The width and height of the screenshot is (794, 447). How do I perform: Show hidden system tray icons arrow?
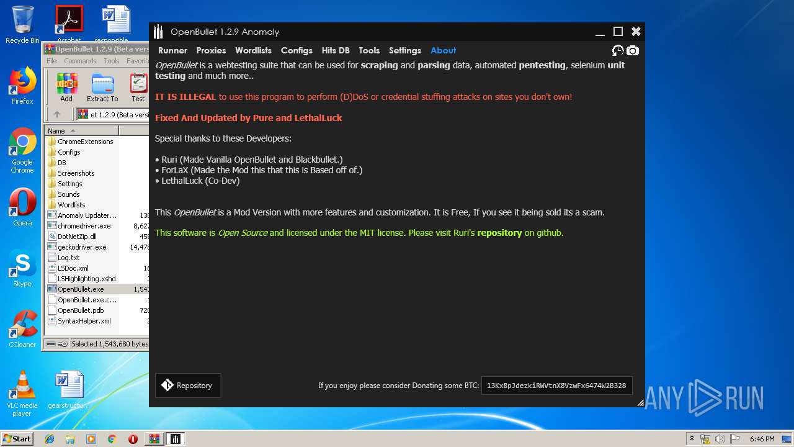(x=691, y=439)
